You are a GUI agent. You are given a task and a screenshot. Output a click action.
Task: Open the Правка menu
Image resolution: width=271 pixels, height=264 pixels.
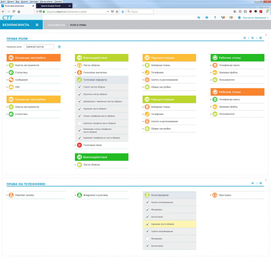tap(10, 1)
